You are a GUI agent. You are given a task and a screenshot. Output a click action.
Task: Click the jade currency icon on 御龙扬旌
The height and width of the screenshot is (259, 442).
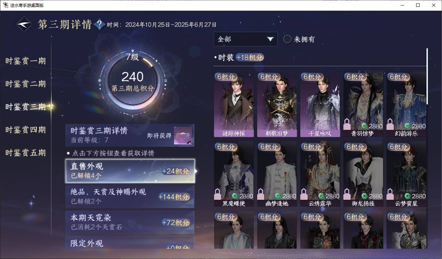[364, 196]
